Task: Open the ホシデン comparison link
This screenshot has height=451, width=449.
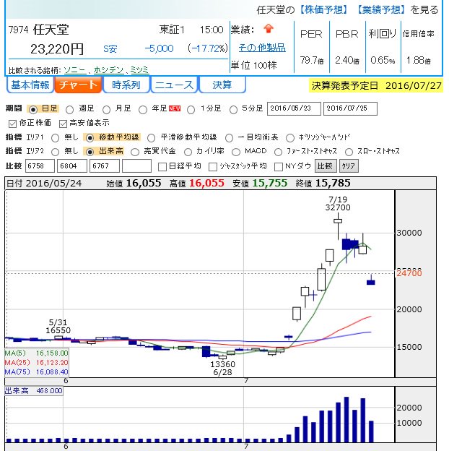Action: [108, 70]
